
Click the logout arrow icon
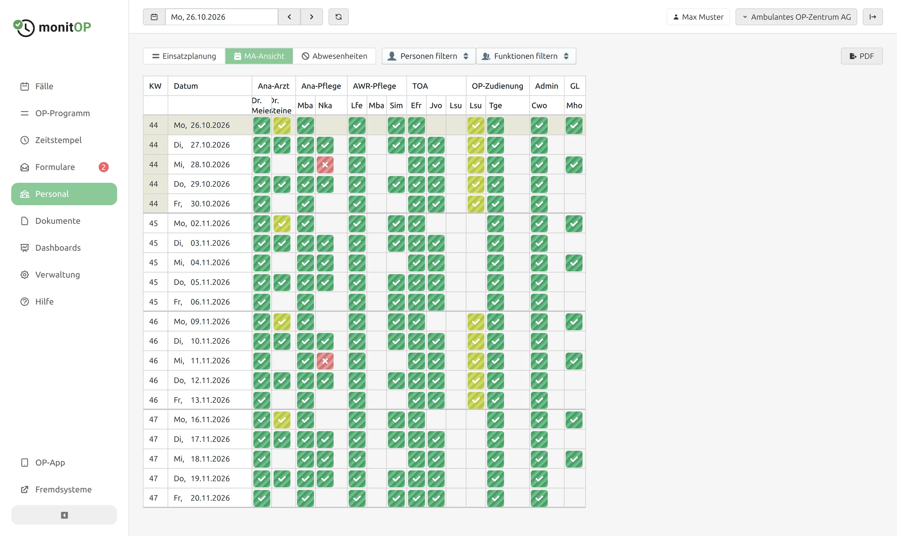(873, 17)
